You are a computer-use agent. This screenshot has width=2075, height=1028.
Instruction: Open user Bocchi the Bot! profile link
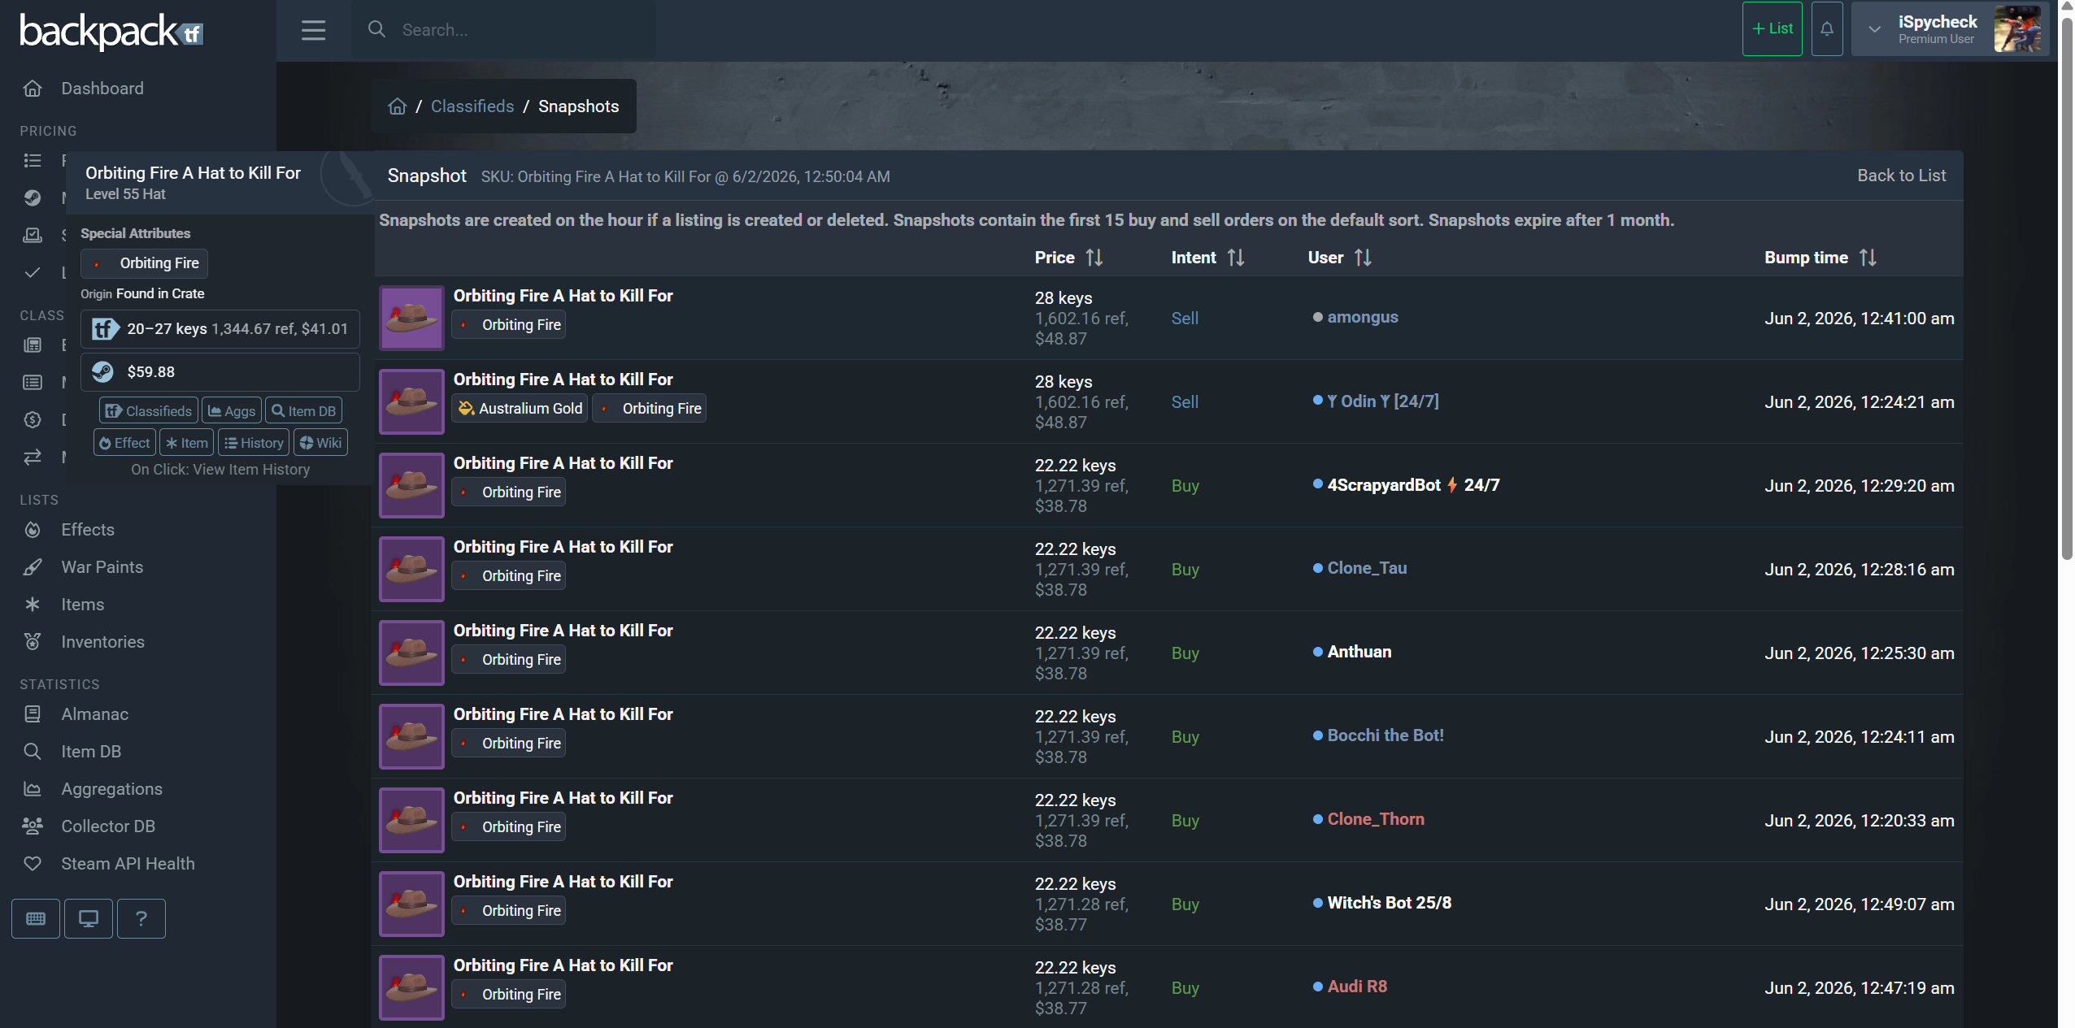[1386, 735]
